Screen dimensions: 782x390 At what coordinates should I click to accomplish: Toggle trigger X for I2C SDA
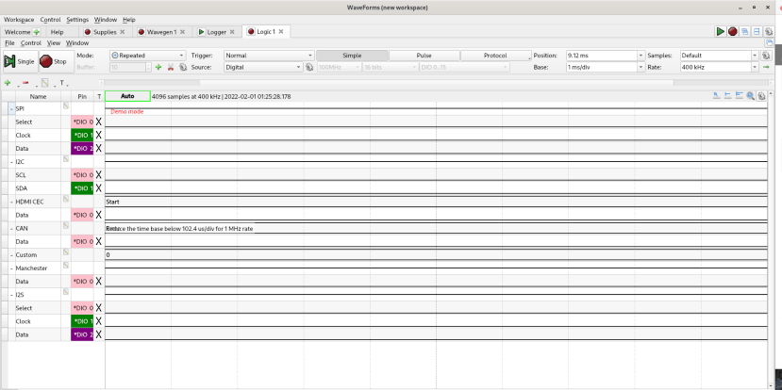pos(99,188)
